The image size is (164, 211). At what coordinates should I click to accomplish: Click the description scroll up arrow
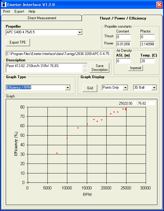click(x=84, y=66)
